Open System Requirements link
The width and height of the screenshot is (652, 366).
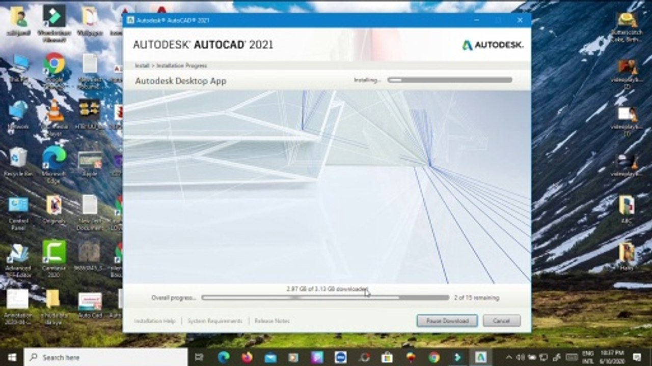[x=215, y=321]
